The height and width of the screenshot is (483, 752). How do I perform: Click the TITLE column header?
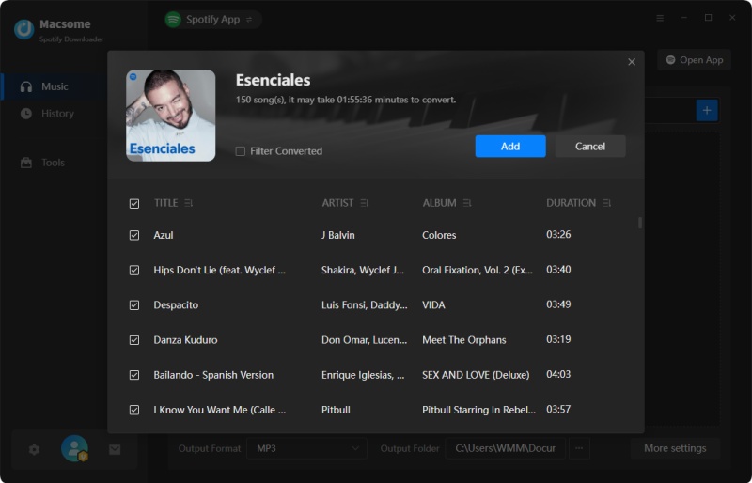pyautogui.click(x=166, y=203)
